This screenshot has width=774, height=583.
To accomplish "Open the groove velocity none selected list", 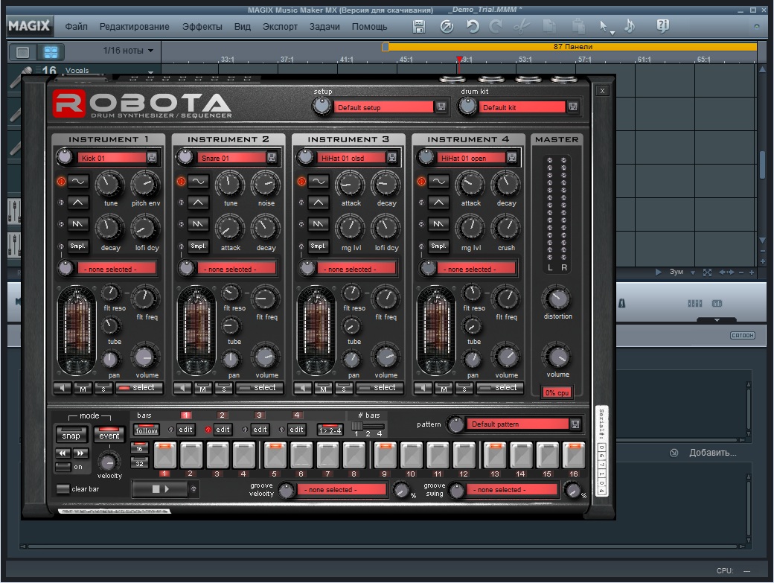I will tap(341, 490).
